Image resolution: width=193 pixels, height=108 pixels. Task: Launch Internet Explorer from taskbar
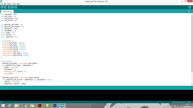pos(10,106)
